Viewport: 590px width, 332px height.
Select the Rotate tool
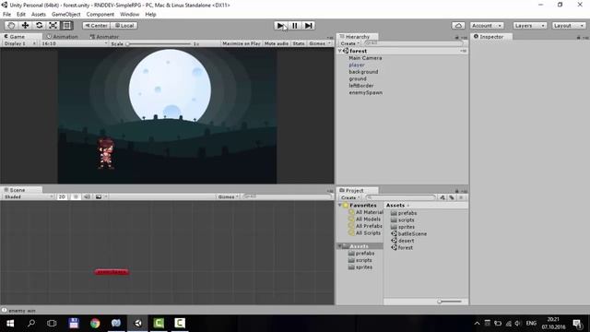(39, 25)
